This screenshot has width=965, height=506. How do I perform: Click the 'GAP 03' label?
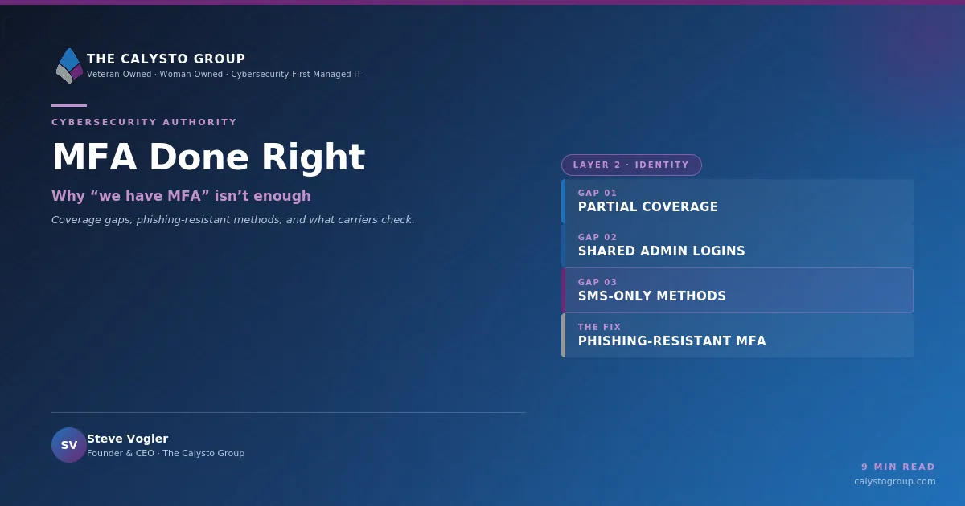[x=597, y=282]
